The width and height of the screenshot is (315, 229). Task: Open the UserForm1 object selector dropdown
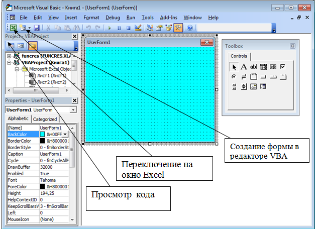73,109
